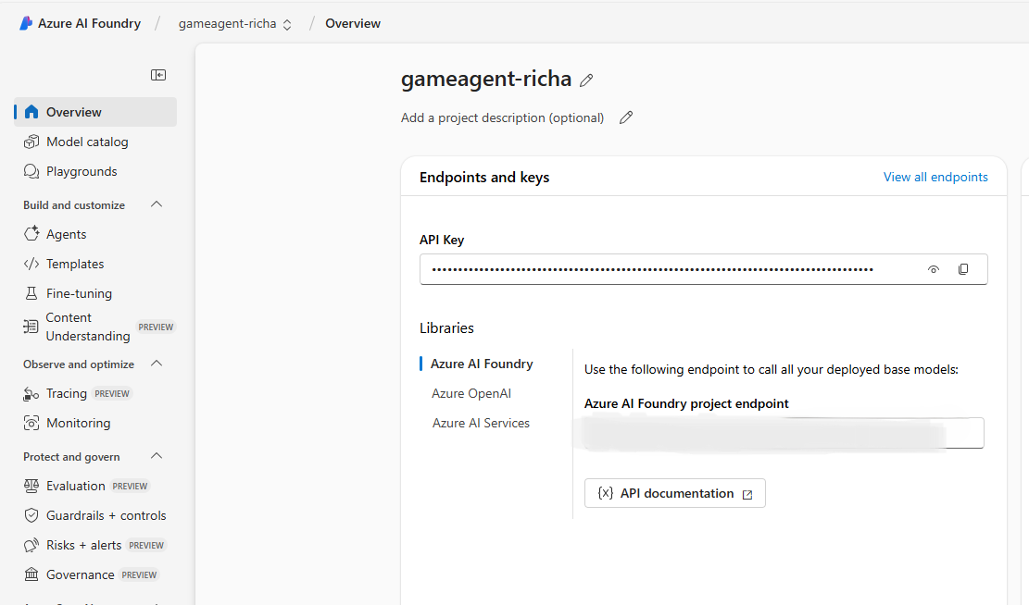The image size is (1029, 605).
Task: Open the gameagent-richa project switcher dropdown
Action: click(235, 24)
